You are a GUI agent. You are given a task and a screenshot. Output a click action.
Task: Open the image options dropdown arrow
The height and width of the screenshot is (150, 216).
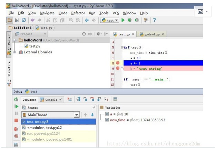tap(207, 12)
